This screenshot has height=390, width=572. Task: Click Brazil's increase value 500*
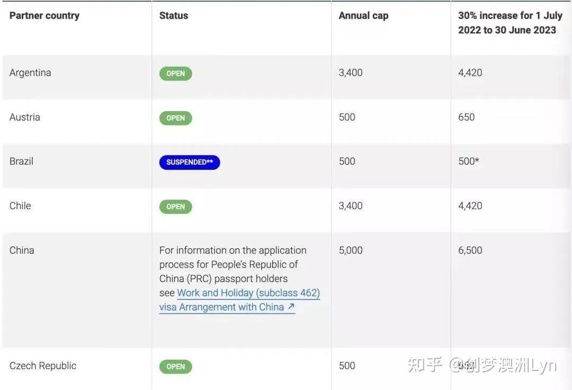click(x=468, y=161)
